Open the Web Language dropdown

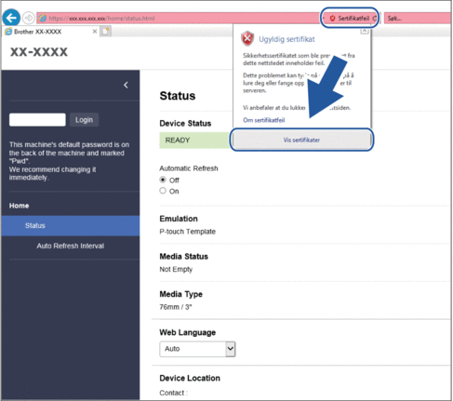pyautogui.click(x=197, y=349)
